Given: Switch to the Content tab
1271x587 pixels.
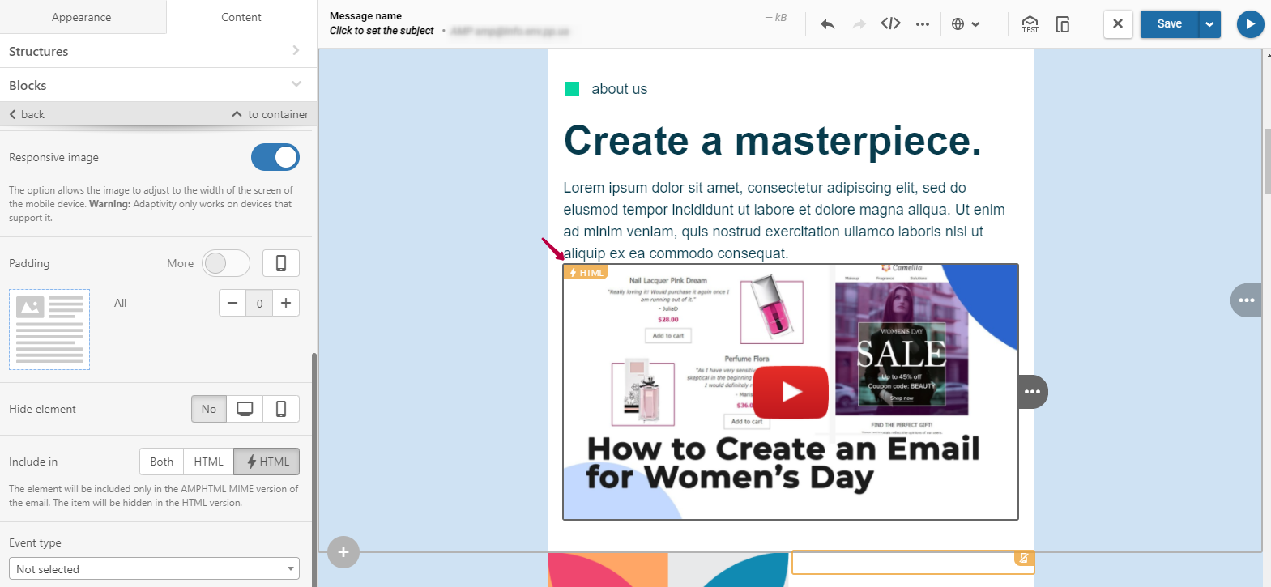Looking at the screenshot, I should 241,17.
